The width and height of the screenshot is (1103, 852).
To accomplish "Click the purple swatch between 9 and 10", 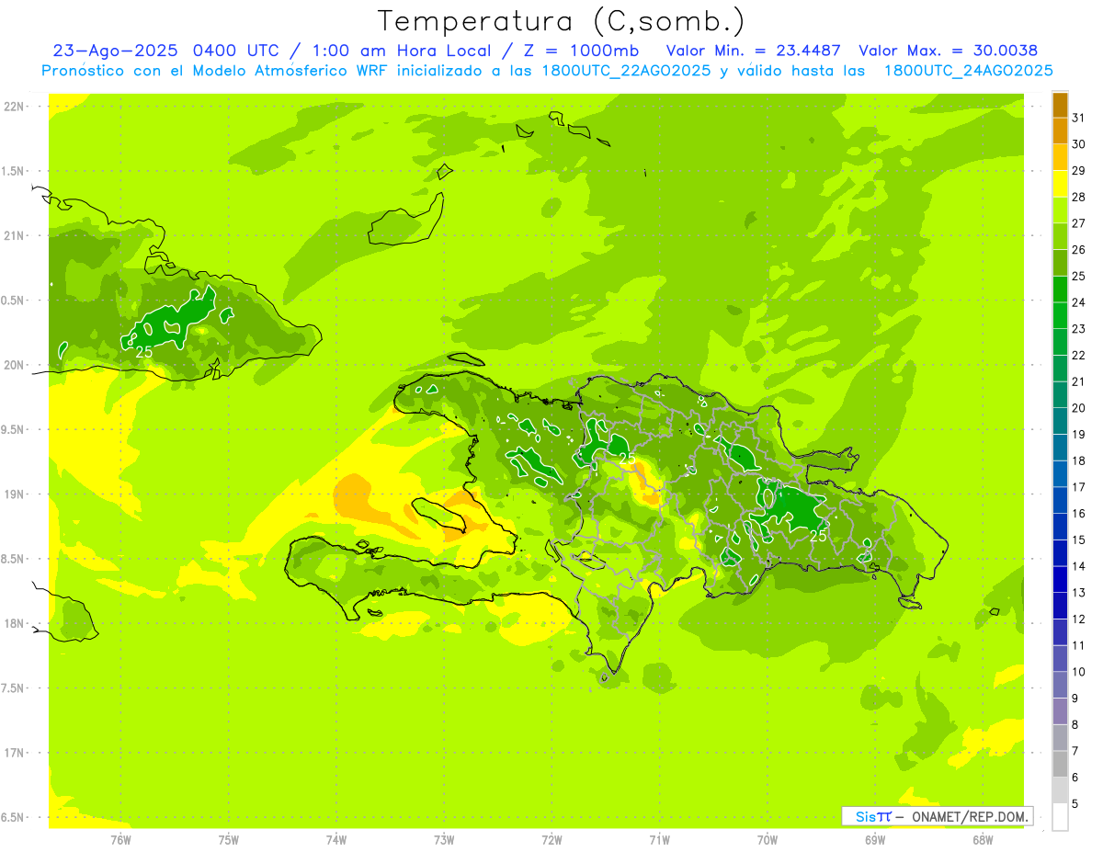I will 1060,686.
